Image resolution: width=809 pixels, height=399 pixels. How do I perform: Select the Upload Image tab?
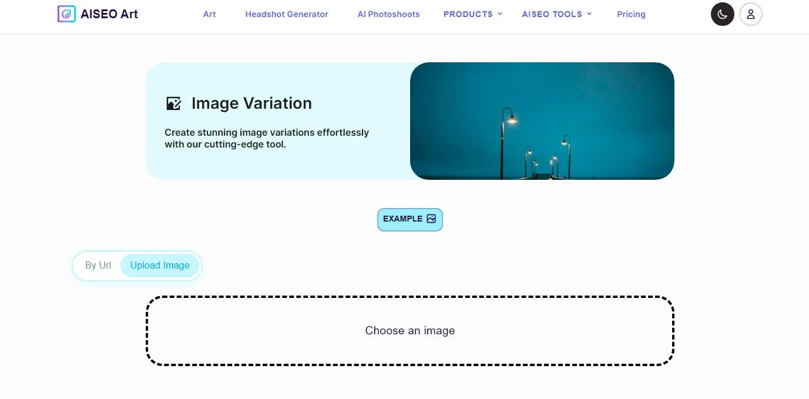[160, 266]
